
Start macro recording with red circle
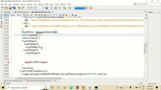click(x=66, y=15)
